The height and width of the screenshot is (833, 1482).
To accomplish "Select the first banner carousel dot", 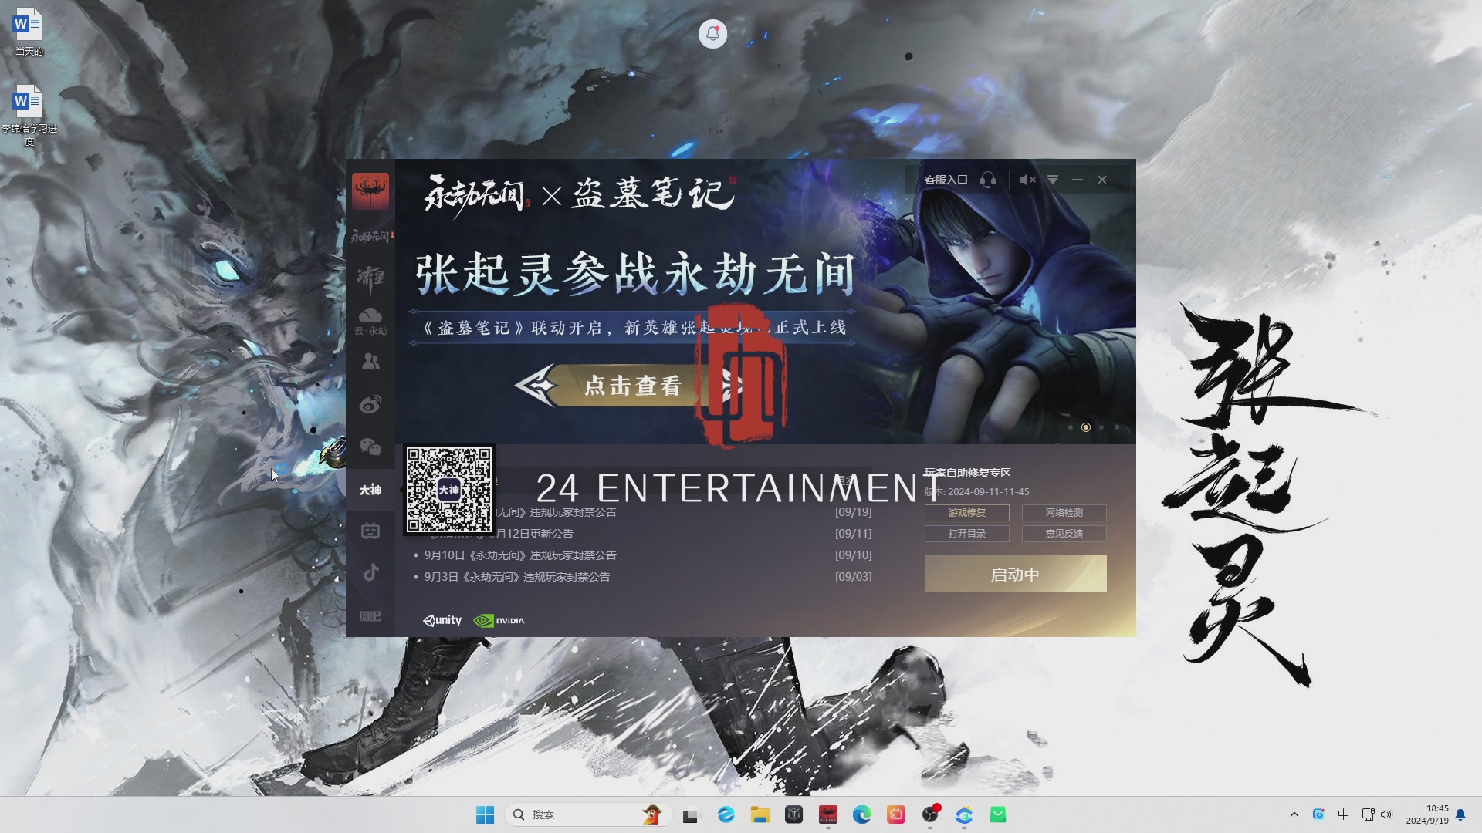I will tap(1071, 427).
